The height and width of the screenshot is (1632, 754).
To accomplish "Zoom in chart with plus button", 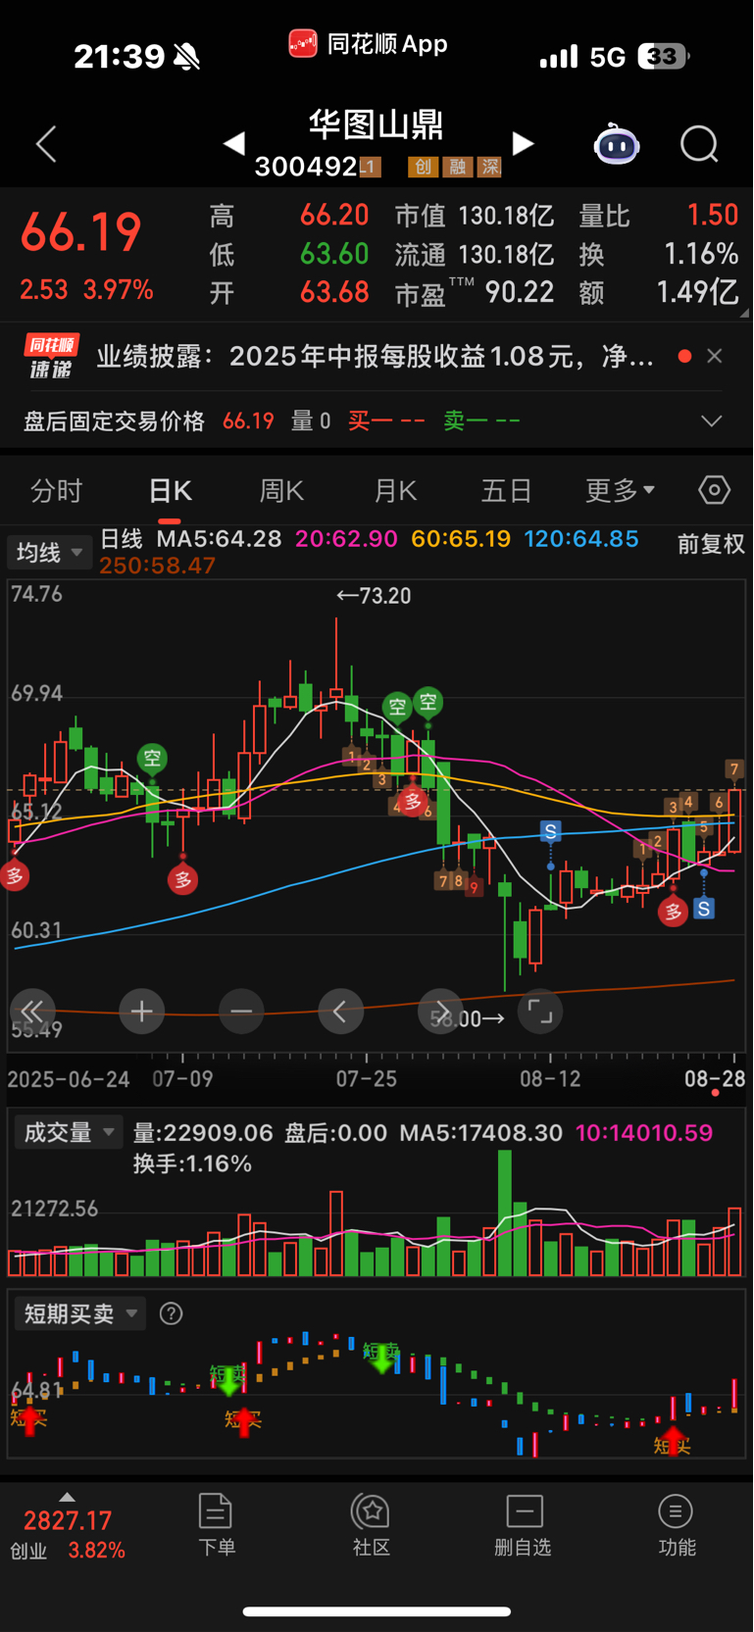I will tap(141, 1011).
